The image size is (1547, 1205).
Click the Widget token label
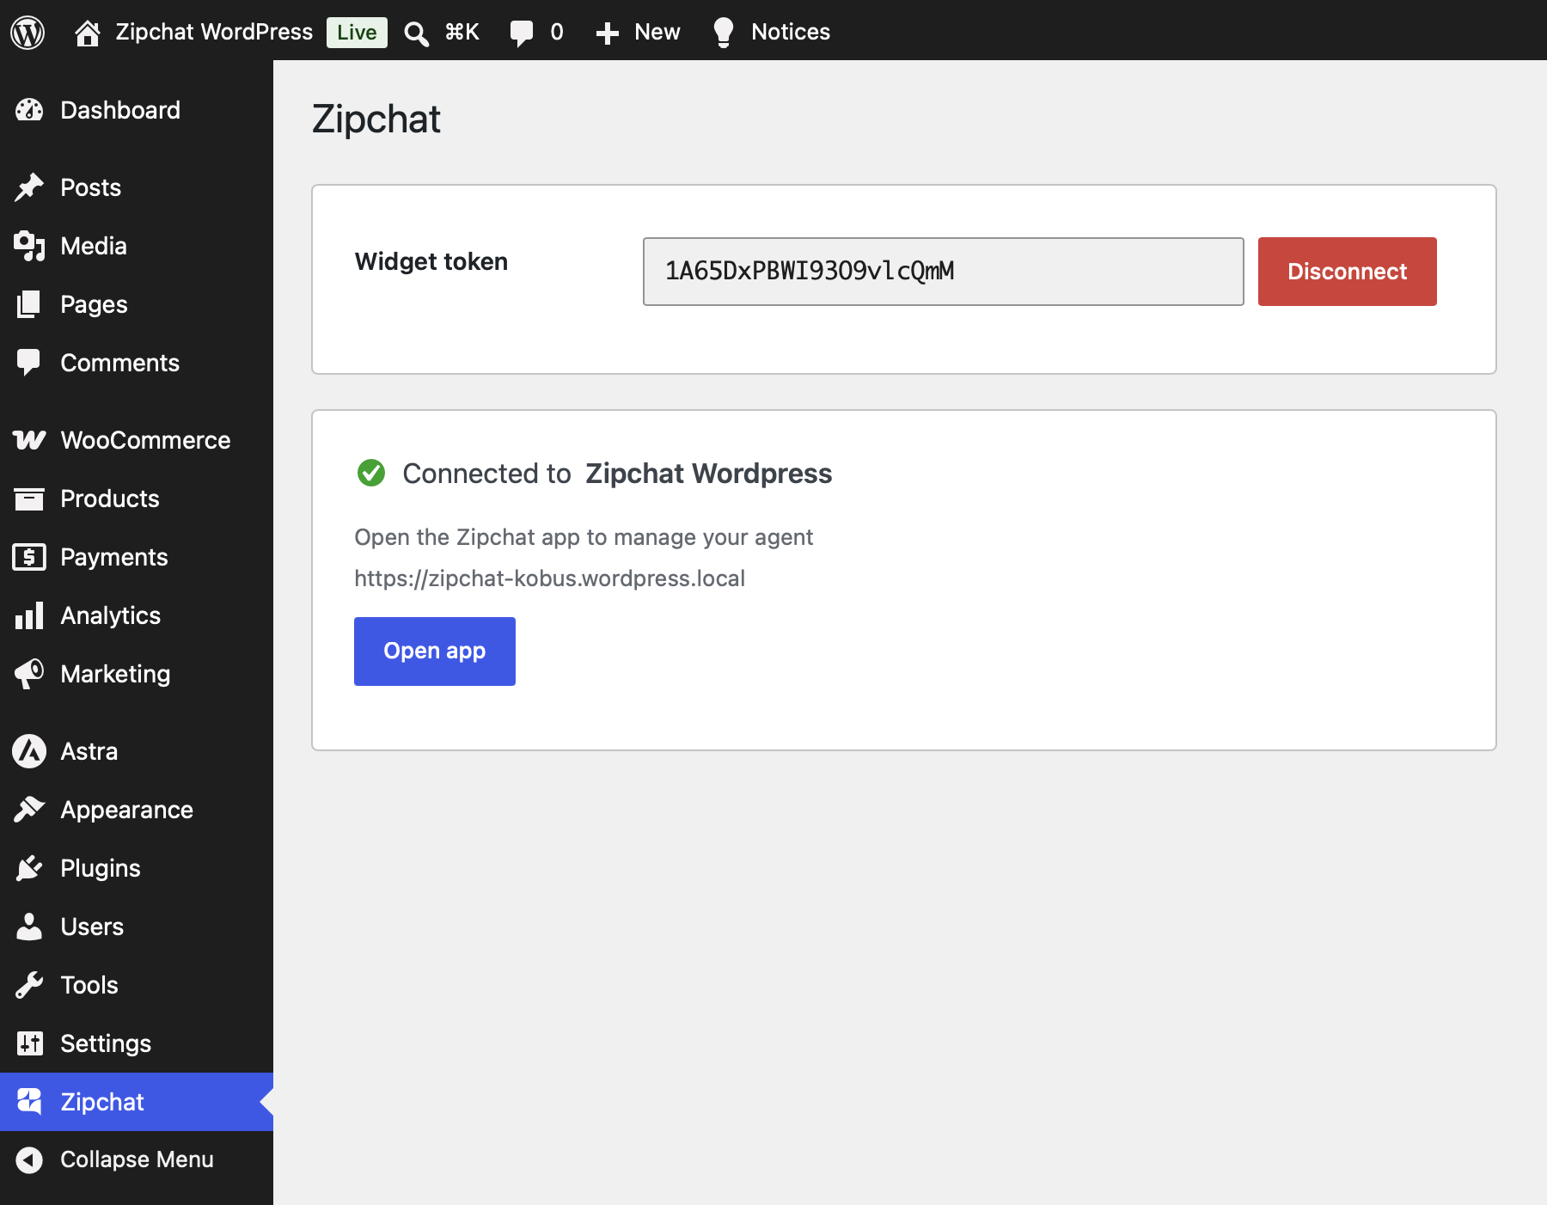coord(431,261)
